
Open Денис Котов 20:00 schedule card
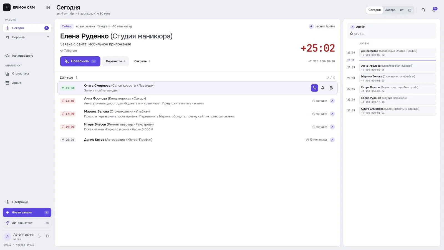tap(398, 53)
